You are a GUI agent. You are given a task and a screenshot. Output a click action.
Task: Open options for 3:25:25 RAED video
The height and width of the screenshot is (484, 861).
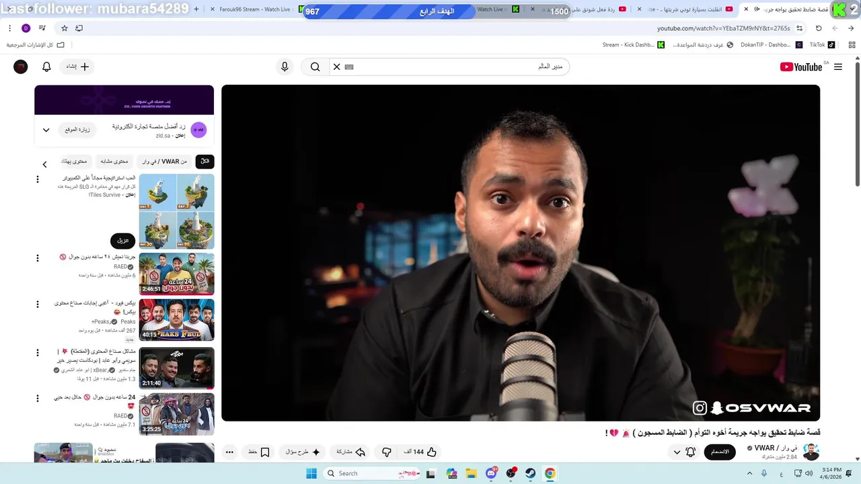[38, 399]
